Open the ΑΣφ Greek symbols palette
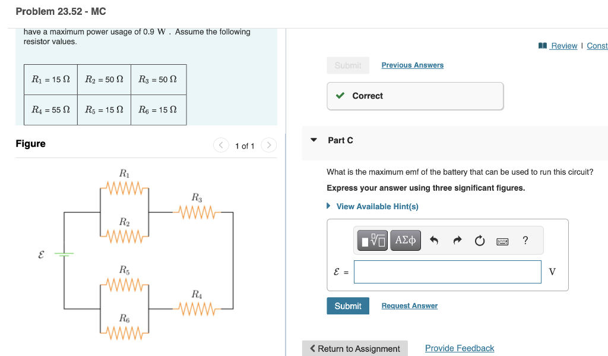The image size is (608, 356). [405, 240]
